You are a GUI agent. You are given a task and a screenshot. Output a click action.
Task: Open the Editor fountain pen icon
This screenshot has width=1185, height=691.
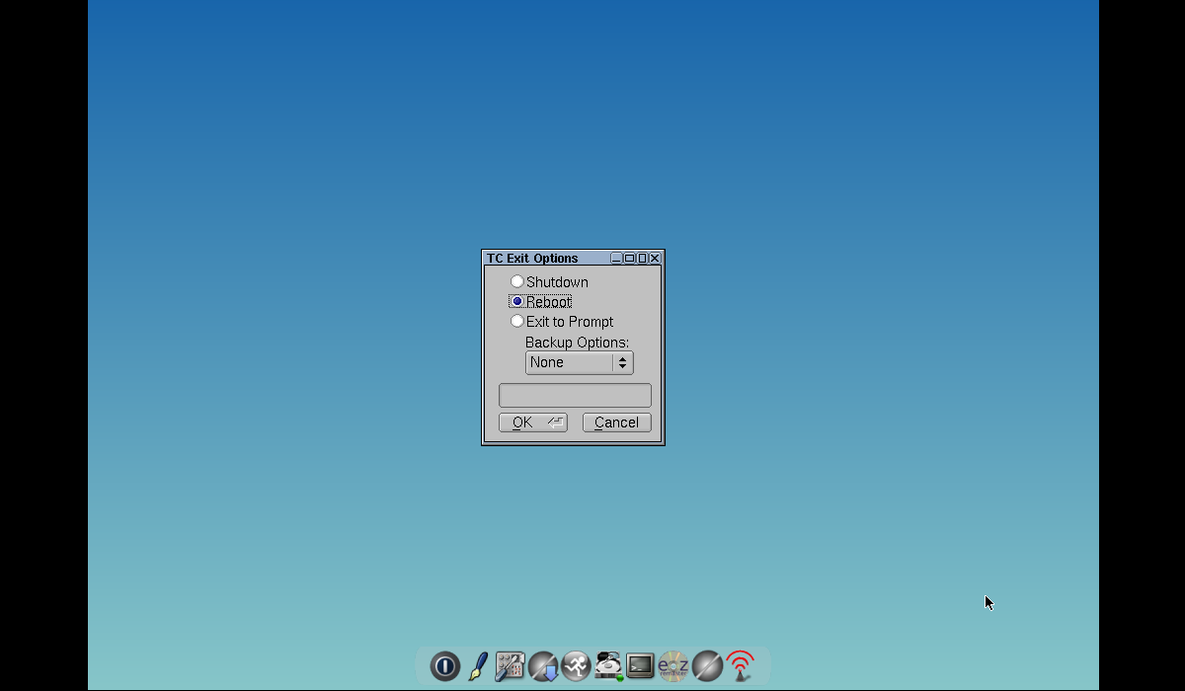point(478,666)
